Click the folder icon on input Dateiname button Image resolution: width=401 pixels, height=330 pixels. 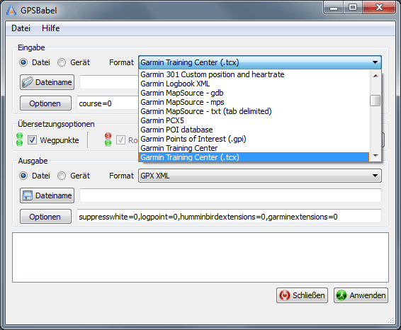[x=28, y=82]
